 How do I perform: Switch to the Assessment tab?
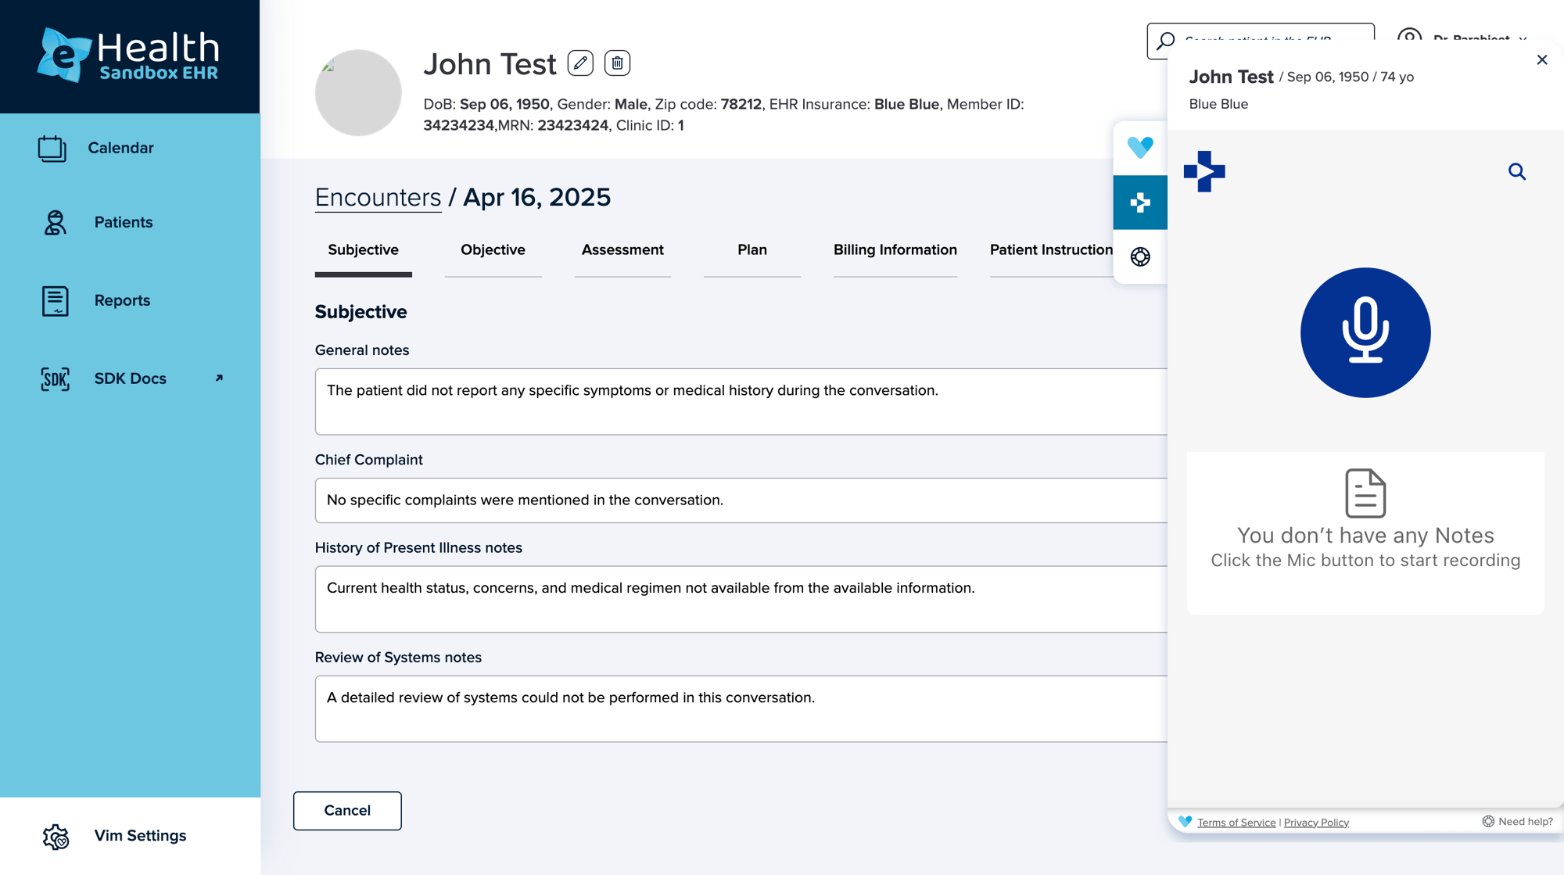[622, 250]
